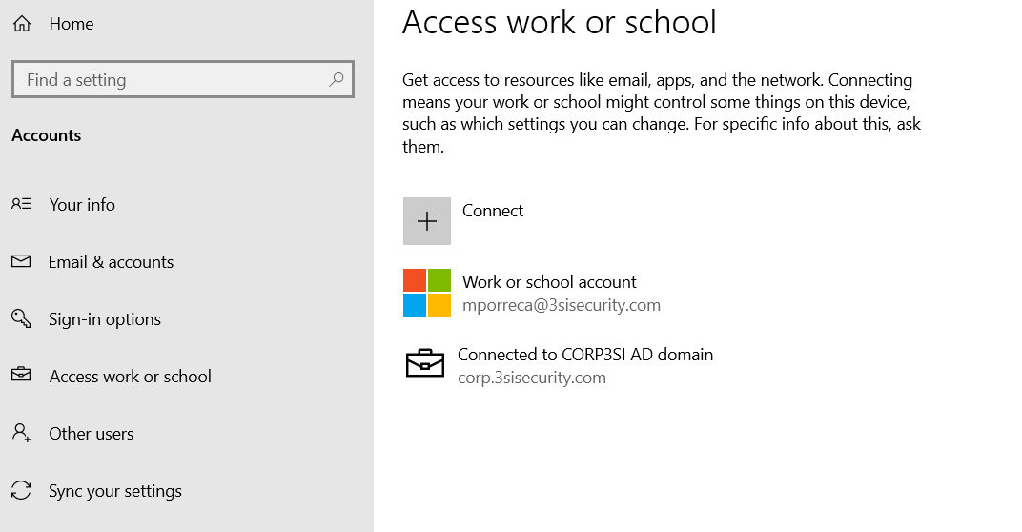Select the Microsoft logo of work account

point(426,293)
